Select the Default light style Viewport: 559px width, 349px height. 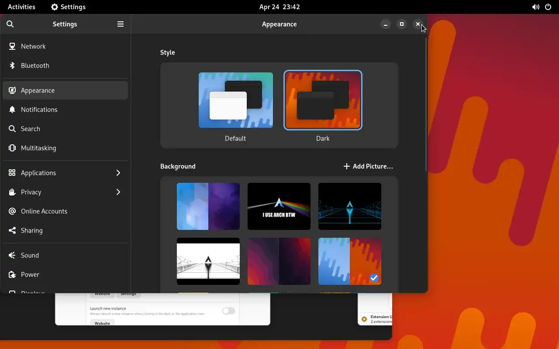coord(236,100)
